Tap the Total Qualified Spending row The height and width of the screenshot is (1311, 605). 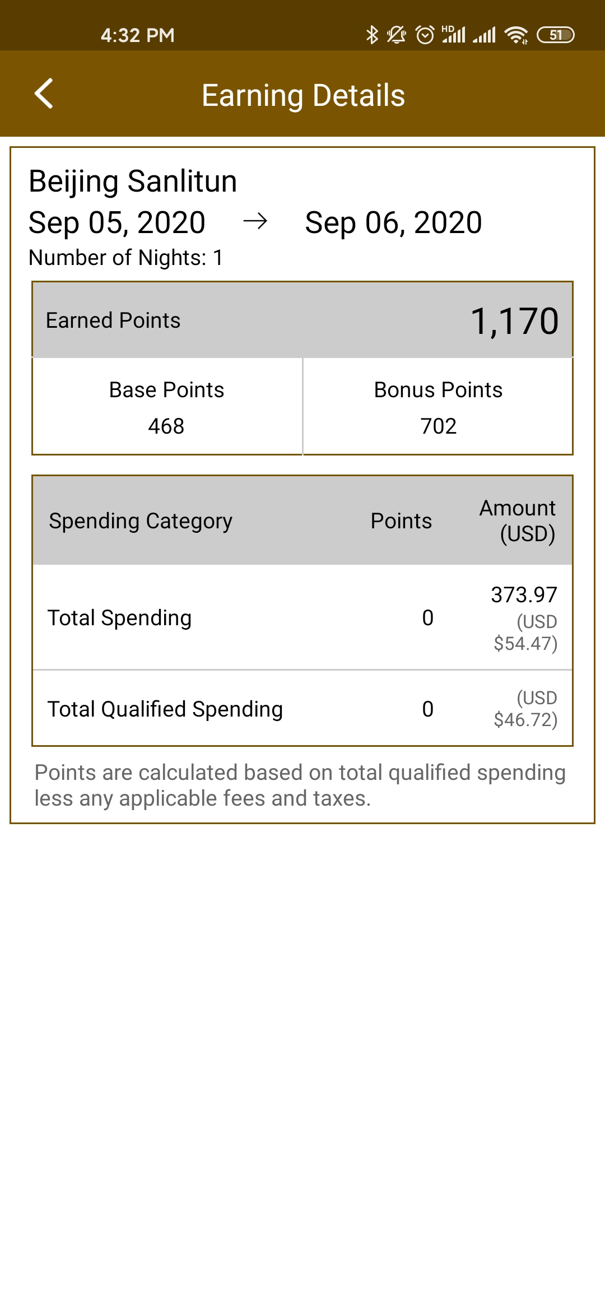302,708
